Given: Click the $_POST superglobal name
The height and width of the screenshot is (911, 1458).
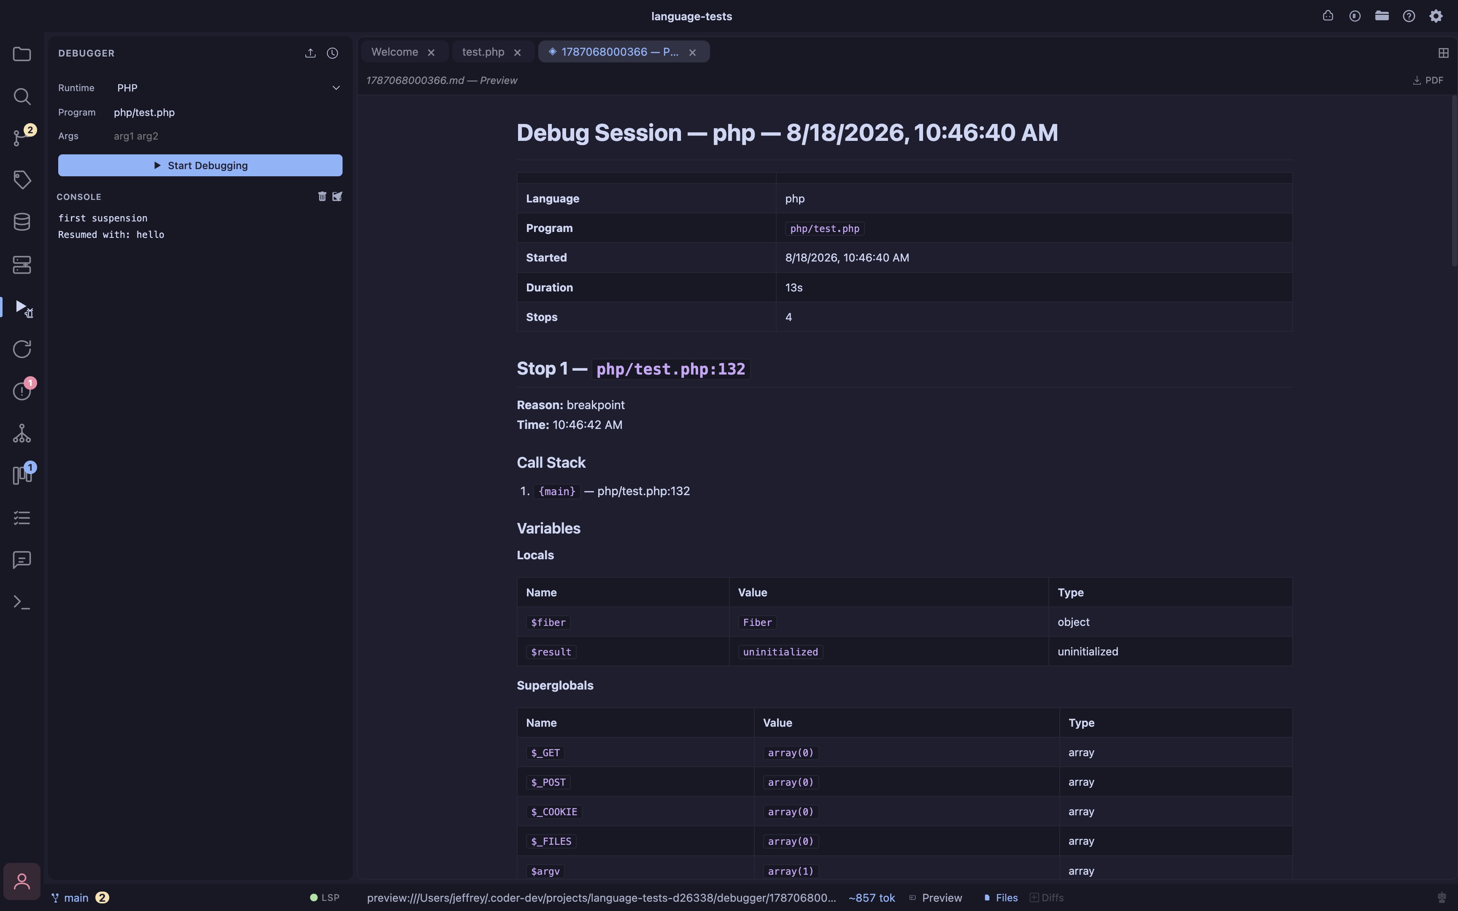Looking at the screenshot, I should pyautogui.click(x=548, y=783).
